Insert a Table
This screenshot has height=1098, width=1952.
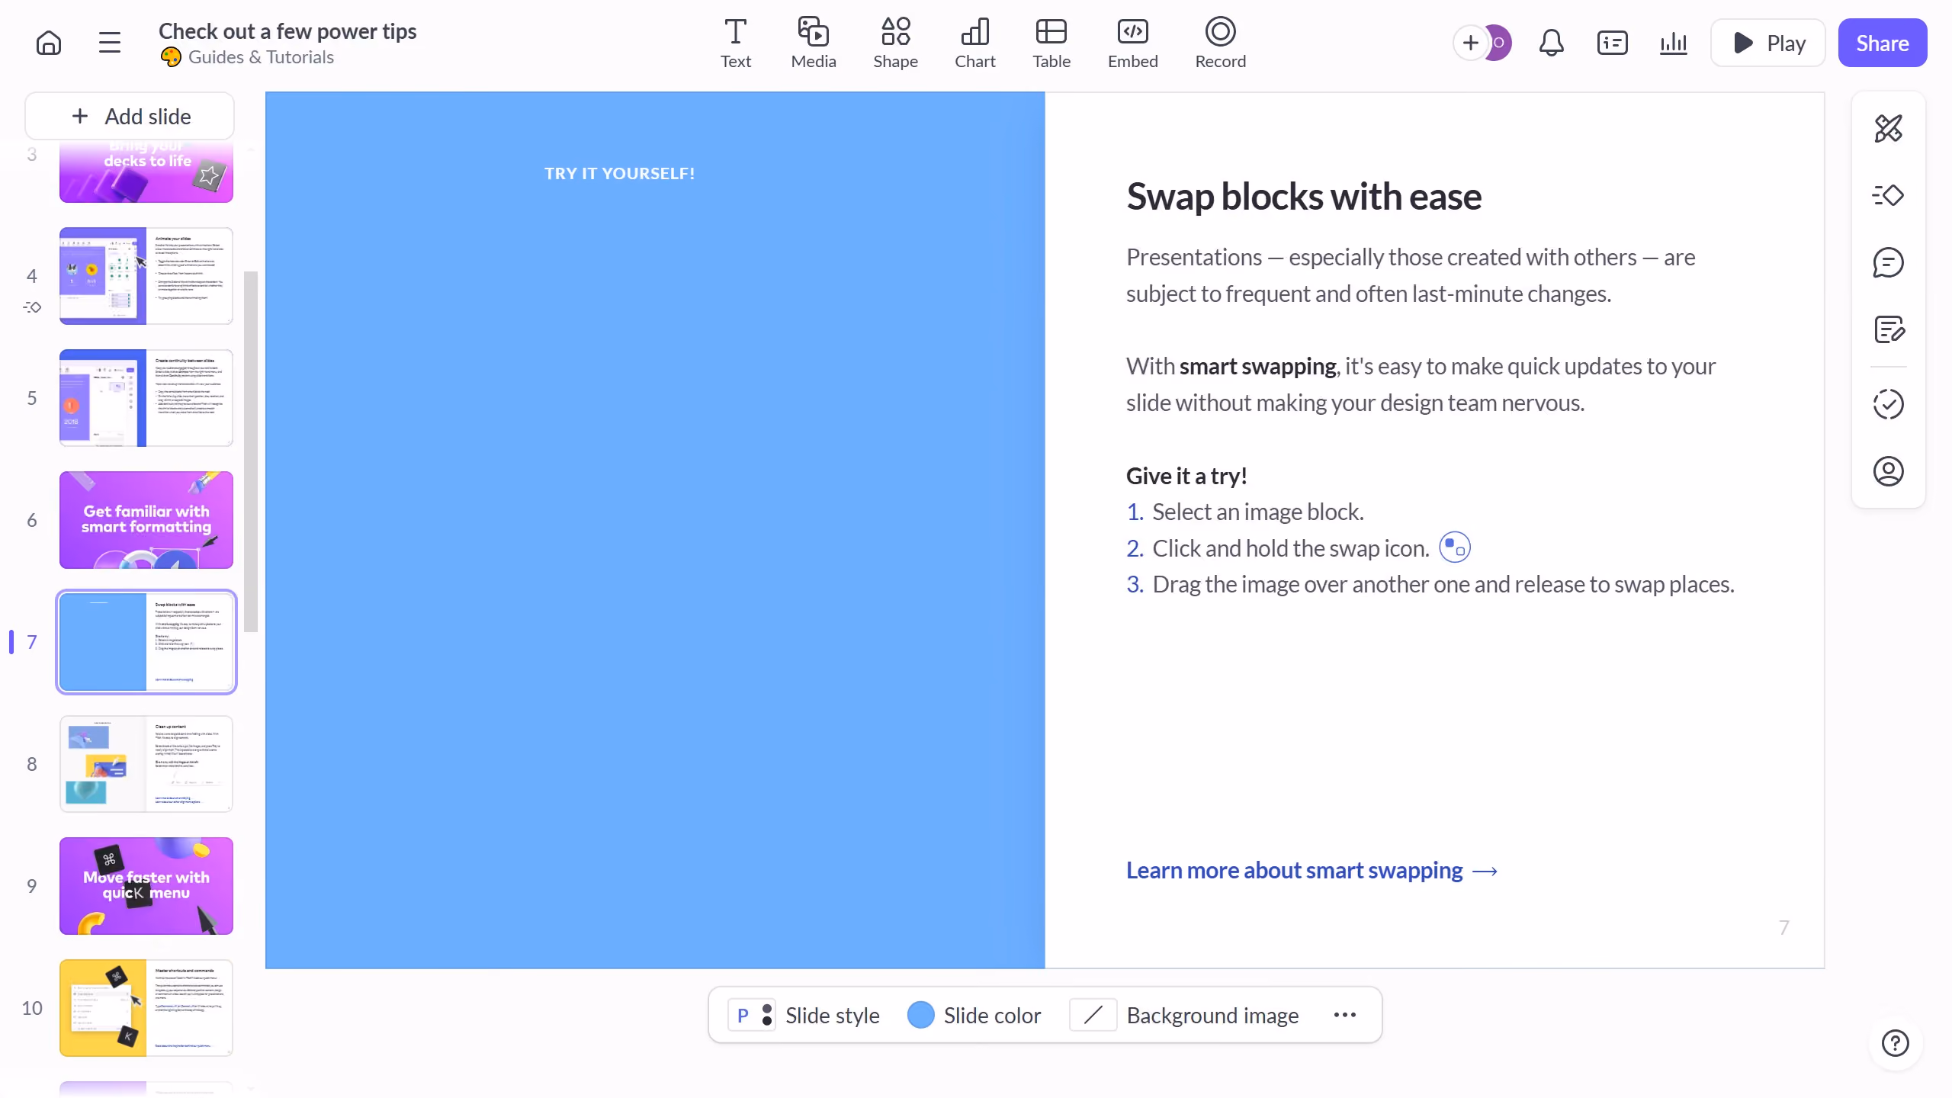point(1051,43)
